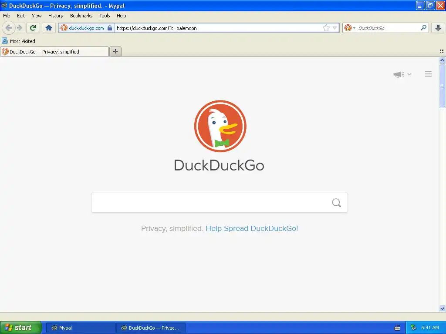Open the Windows Start button

point(21,327)
